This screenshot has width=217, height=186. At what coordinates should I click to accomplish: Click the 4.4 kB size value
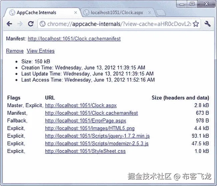click(202, 128)
